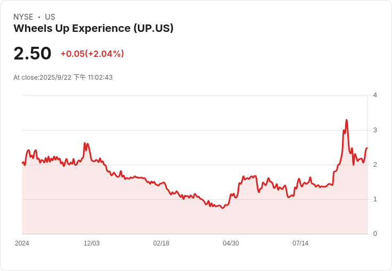Viewport: 392px width, 271px height.
Task: Click the Wheels Up Experience (UP.US) title
Action: click(x=93, y=28)
